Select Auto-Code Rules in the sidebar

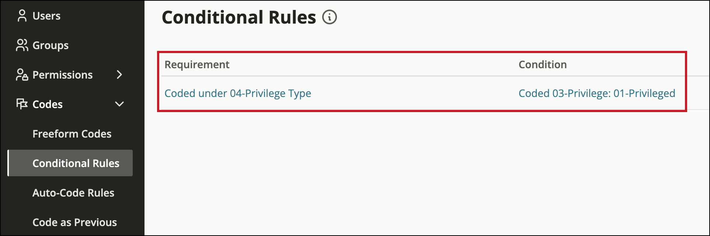[73, 192]
